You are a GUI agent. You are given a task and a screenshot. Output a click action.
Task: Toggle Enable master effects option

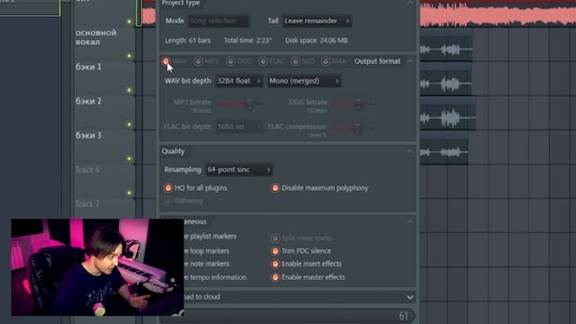point(274,277)
